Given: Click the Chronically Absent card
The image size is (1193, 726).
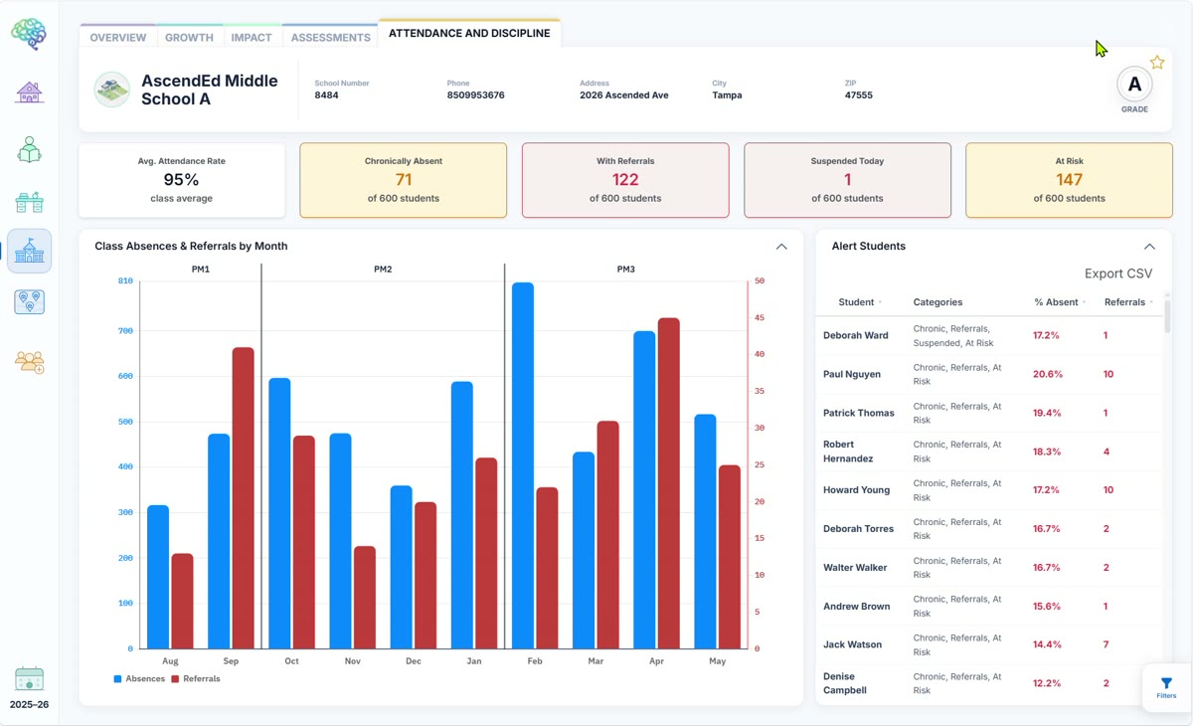Looking at the screenshot, I should click(404, 180).
